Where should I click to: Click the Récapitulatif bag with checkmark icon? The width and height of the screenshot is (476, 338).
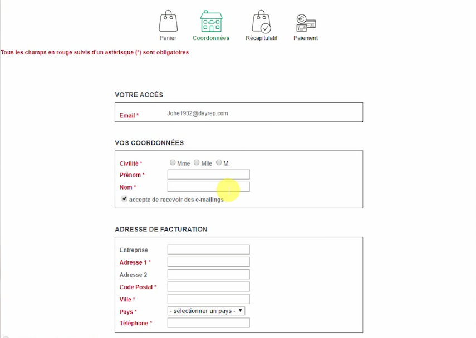point(261,21)
